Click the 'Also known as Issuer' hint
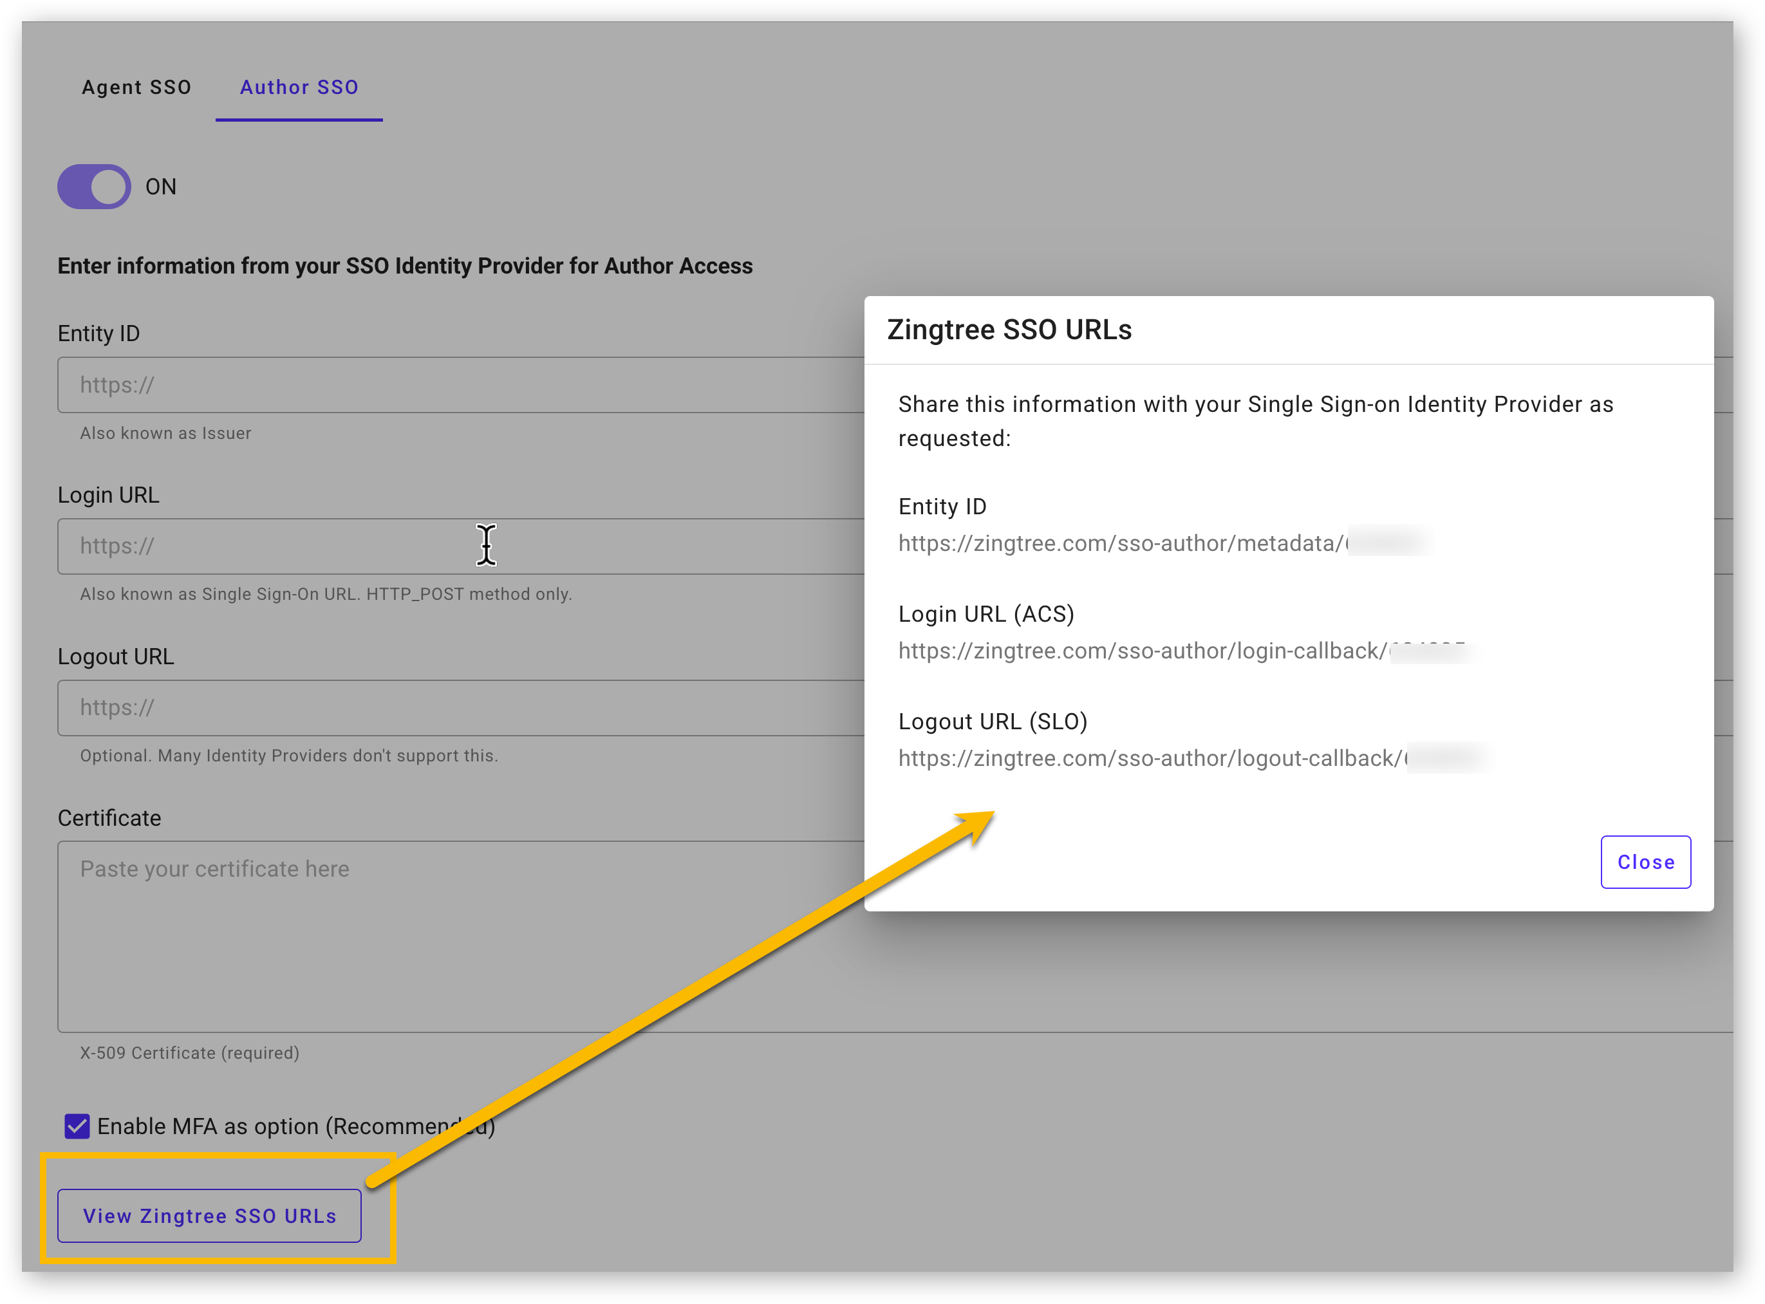 pyautogui.click(x=166, y=433)
